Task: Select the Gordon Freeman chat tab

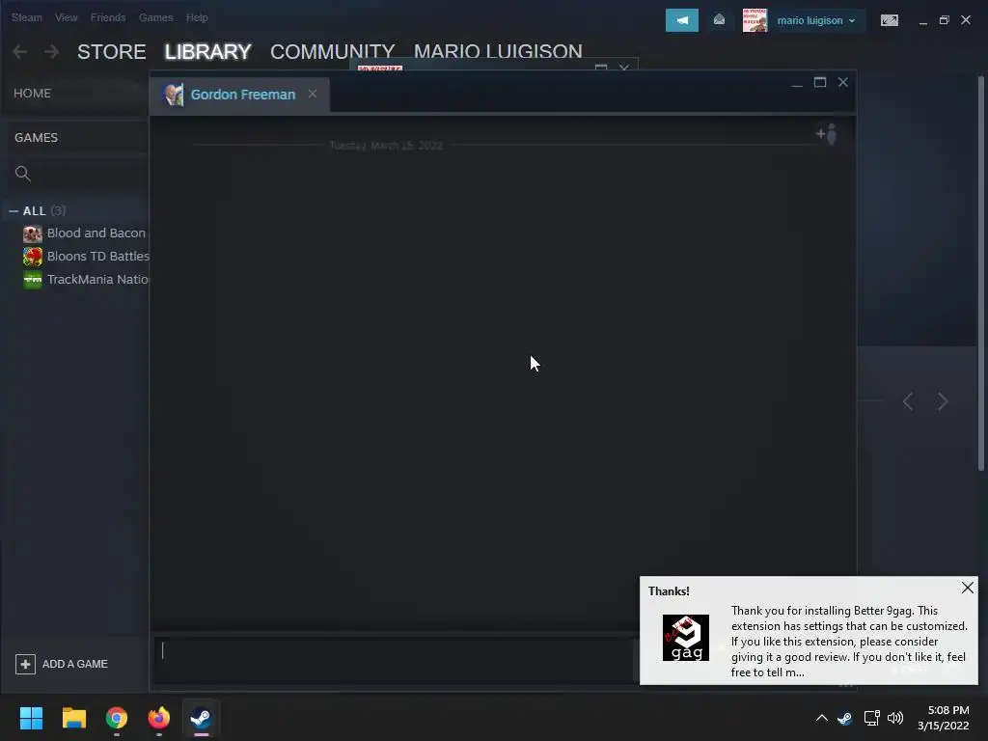Action: [239, 96]
